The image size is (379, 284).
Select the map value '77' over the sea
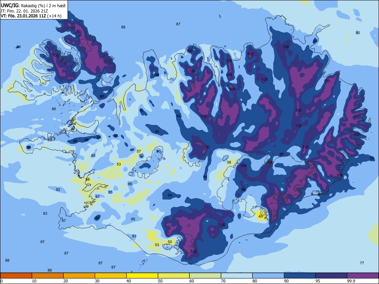coord(362,263)
